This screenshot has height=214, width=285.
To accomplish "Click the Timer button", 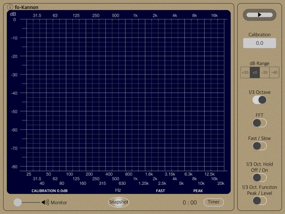I will pos(213,202).
